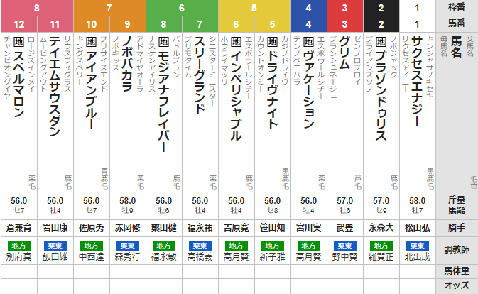The height and width of the screenshot is (294, 478).
Task: Click the 栗東 tag above 高橋義
Action: coord(200,246)
